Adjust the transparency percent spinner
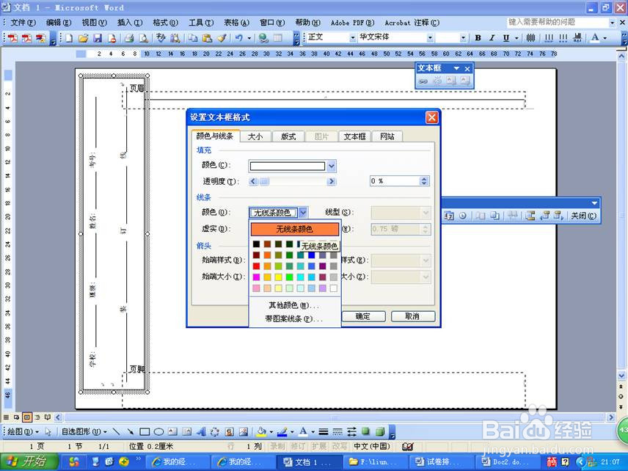This screenshot has width=628, height=471. click(x=424, y=181)
